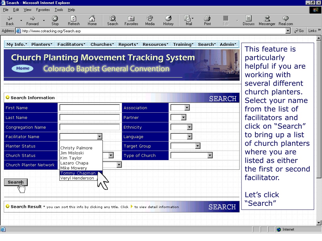Launch Messenger from the toolbar
Screen dimensions: 322x241
267,20
